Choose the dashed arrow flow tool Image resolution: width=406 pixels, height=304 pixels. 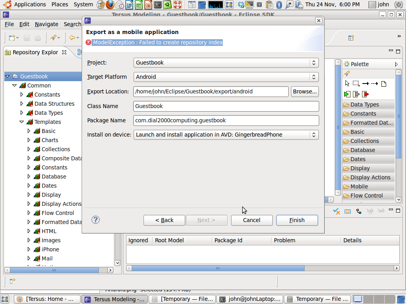375,84
